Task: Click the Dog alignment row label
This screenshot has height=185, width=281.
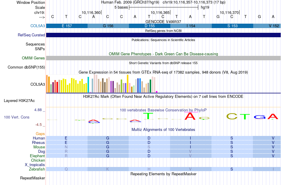Action: (x=41, y=152)
